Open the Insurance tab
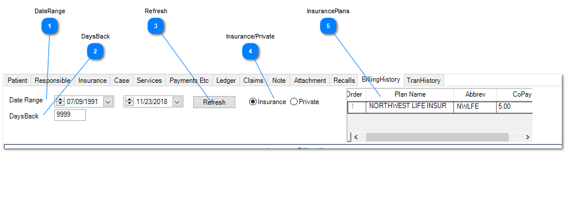The height and width of the screenshot is (207, 567). pos(92,80)
